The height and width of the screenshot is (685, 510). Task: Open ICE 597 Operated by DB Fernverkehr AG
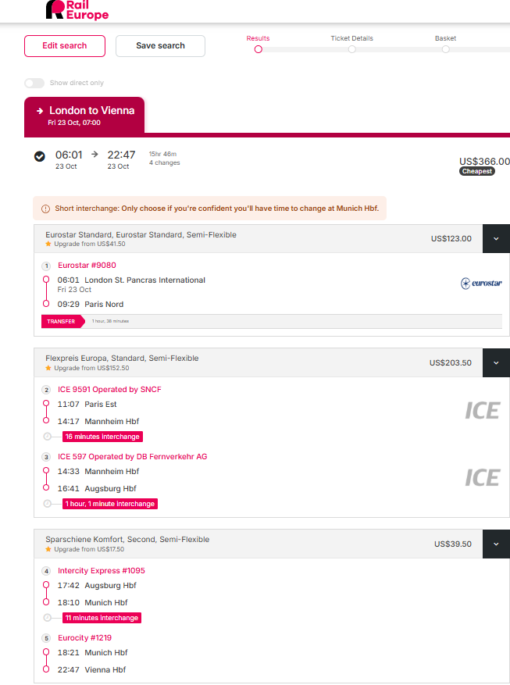pos(132,456)
